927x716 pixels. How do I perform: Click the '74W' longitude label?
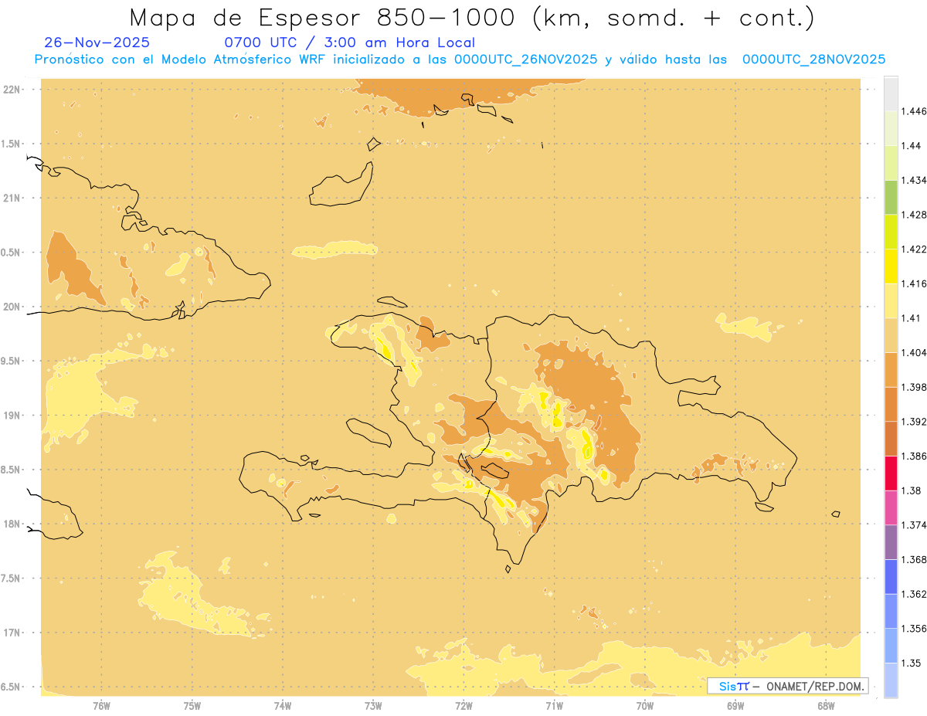pos(283,705)
